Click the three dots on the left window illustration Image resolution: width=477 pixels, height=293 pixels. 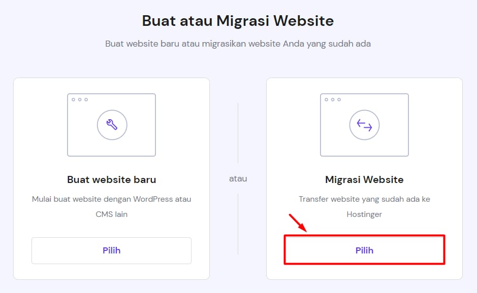80,99
